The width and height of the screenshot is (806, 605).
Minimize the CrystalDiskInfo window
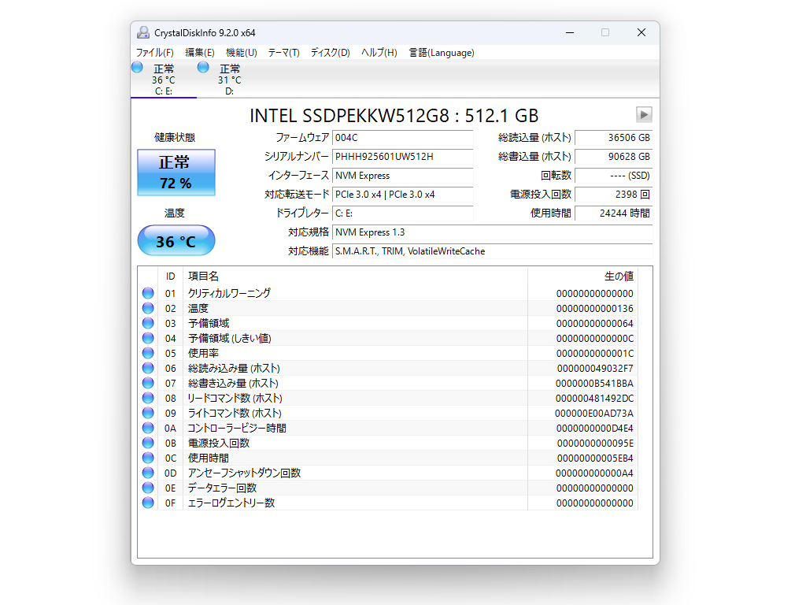tap(570, 32)
